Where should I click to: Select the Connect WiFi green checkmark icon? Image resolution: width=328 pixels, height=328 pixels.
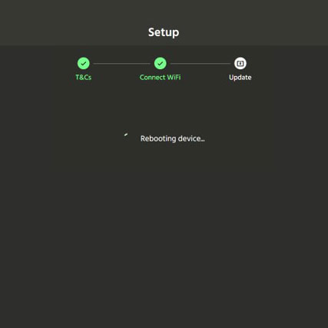coord(161,63)
